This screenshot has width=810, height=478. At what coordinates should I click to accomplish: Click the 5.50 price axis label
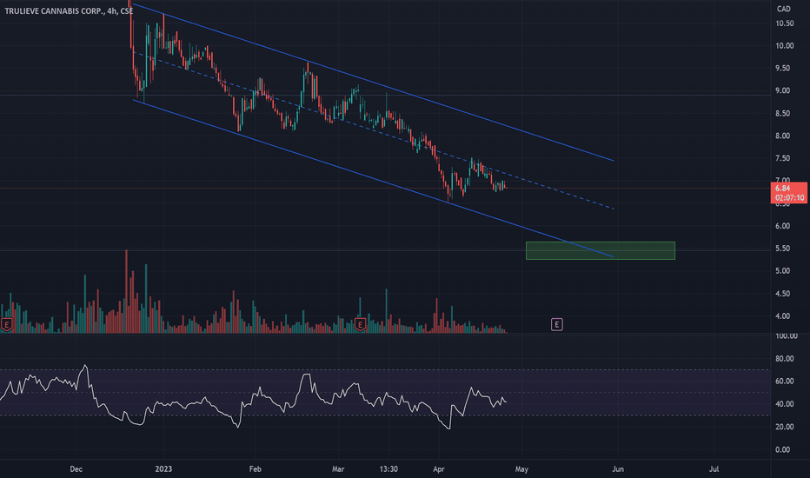click(x=782, y=249)
